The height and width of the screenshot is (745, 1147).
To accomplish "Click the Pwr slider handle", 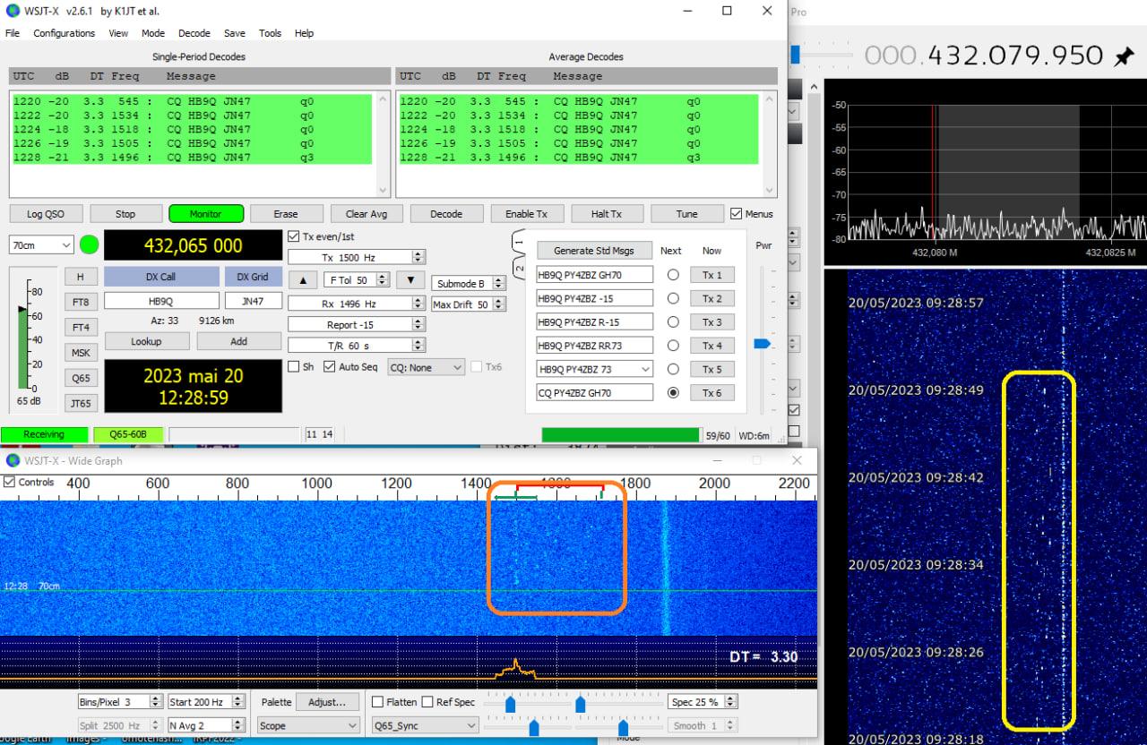I will [762, 343].
